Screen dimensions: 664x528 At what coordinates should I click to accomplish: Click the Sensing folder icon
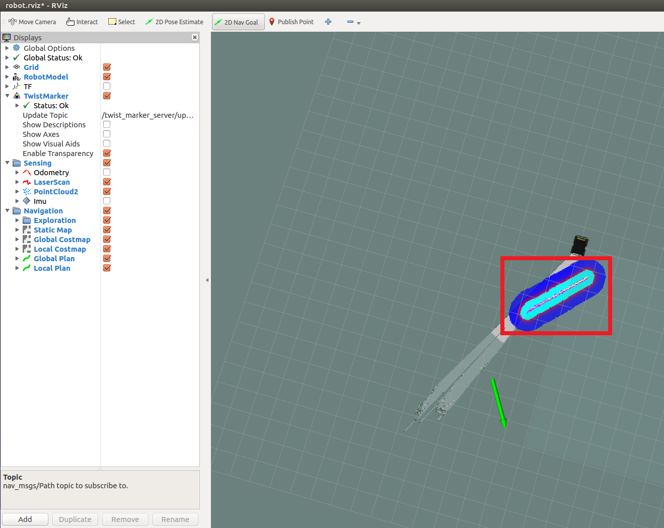coord(17,163)
